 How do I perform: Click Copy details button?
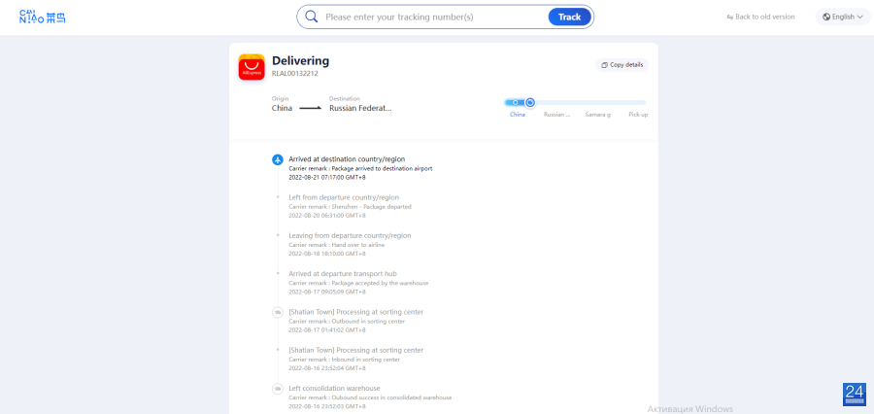[x=622, y=65]
